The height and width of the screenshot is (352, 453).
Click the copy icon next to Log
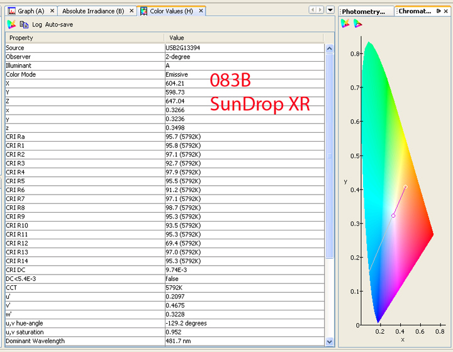[x=24, y=25]
